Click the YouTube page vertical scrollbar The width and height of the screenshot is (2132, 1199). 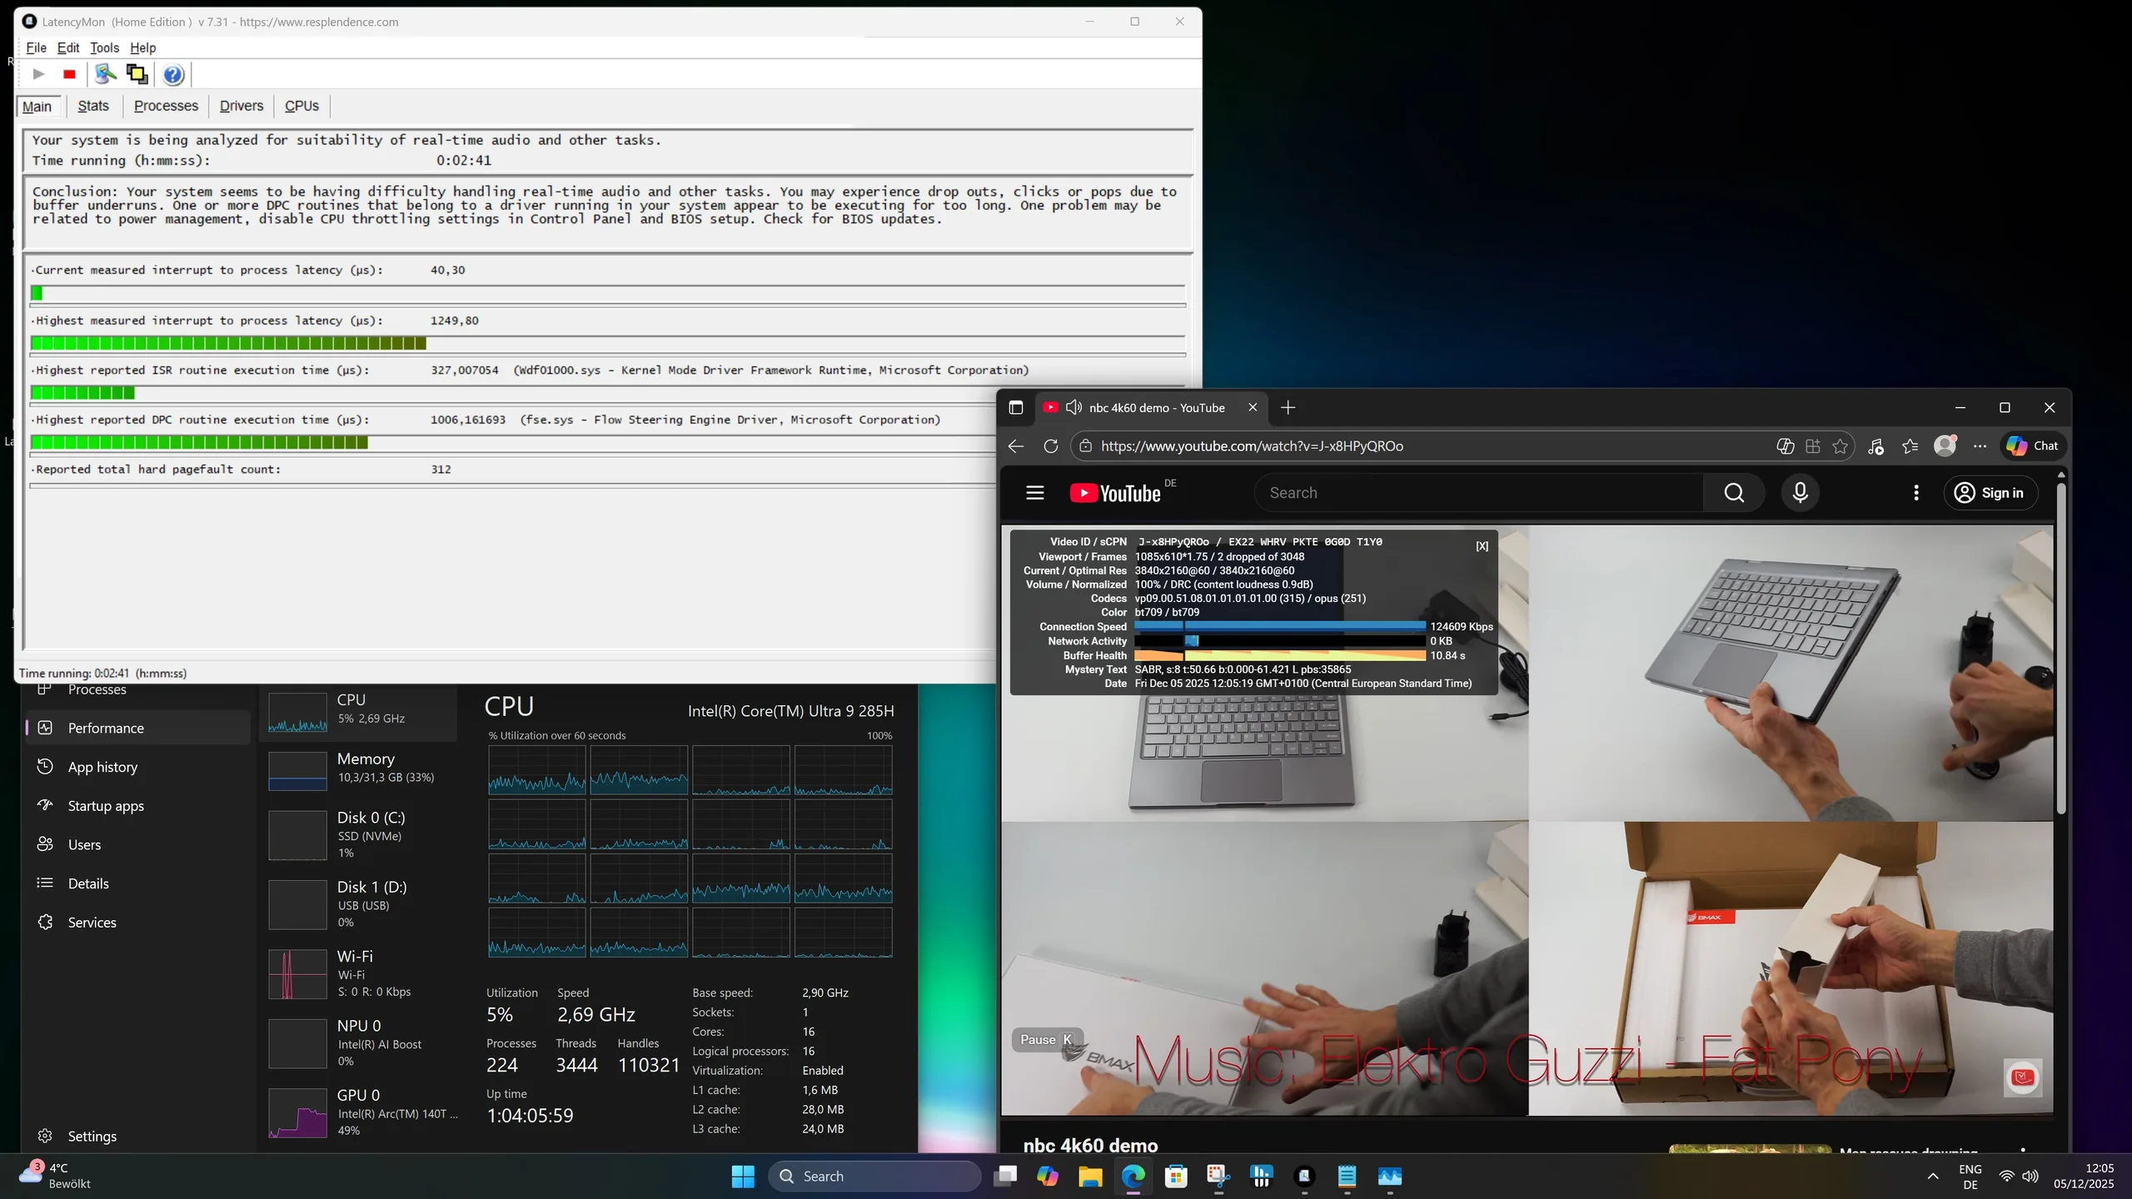point(2061,649)
